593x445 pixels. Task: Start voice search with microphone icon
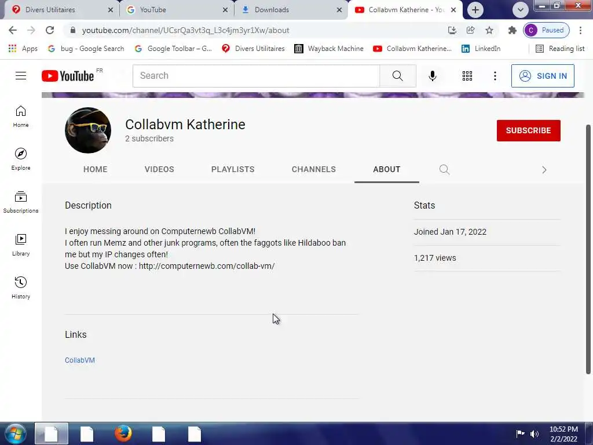pos(432,76)
